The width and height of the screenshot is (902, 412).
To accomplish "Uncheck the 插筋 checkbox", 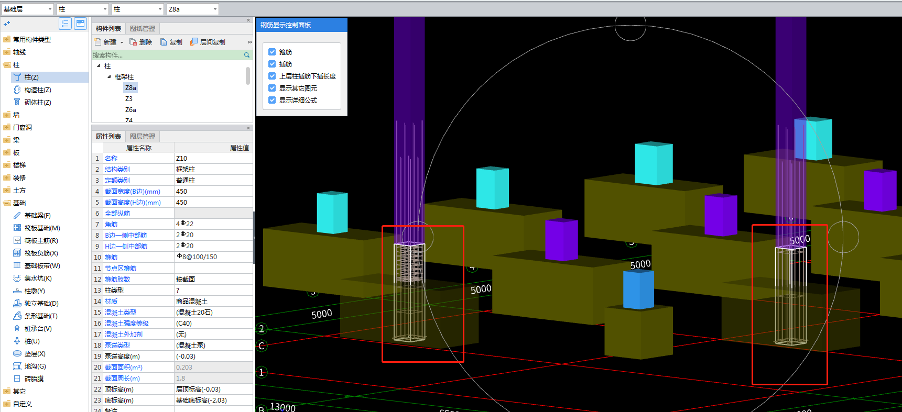I will point(272,64).
